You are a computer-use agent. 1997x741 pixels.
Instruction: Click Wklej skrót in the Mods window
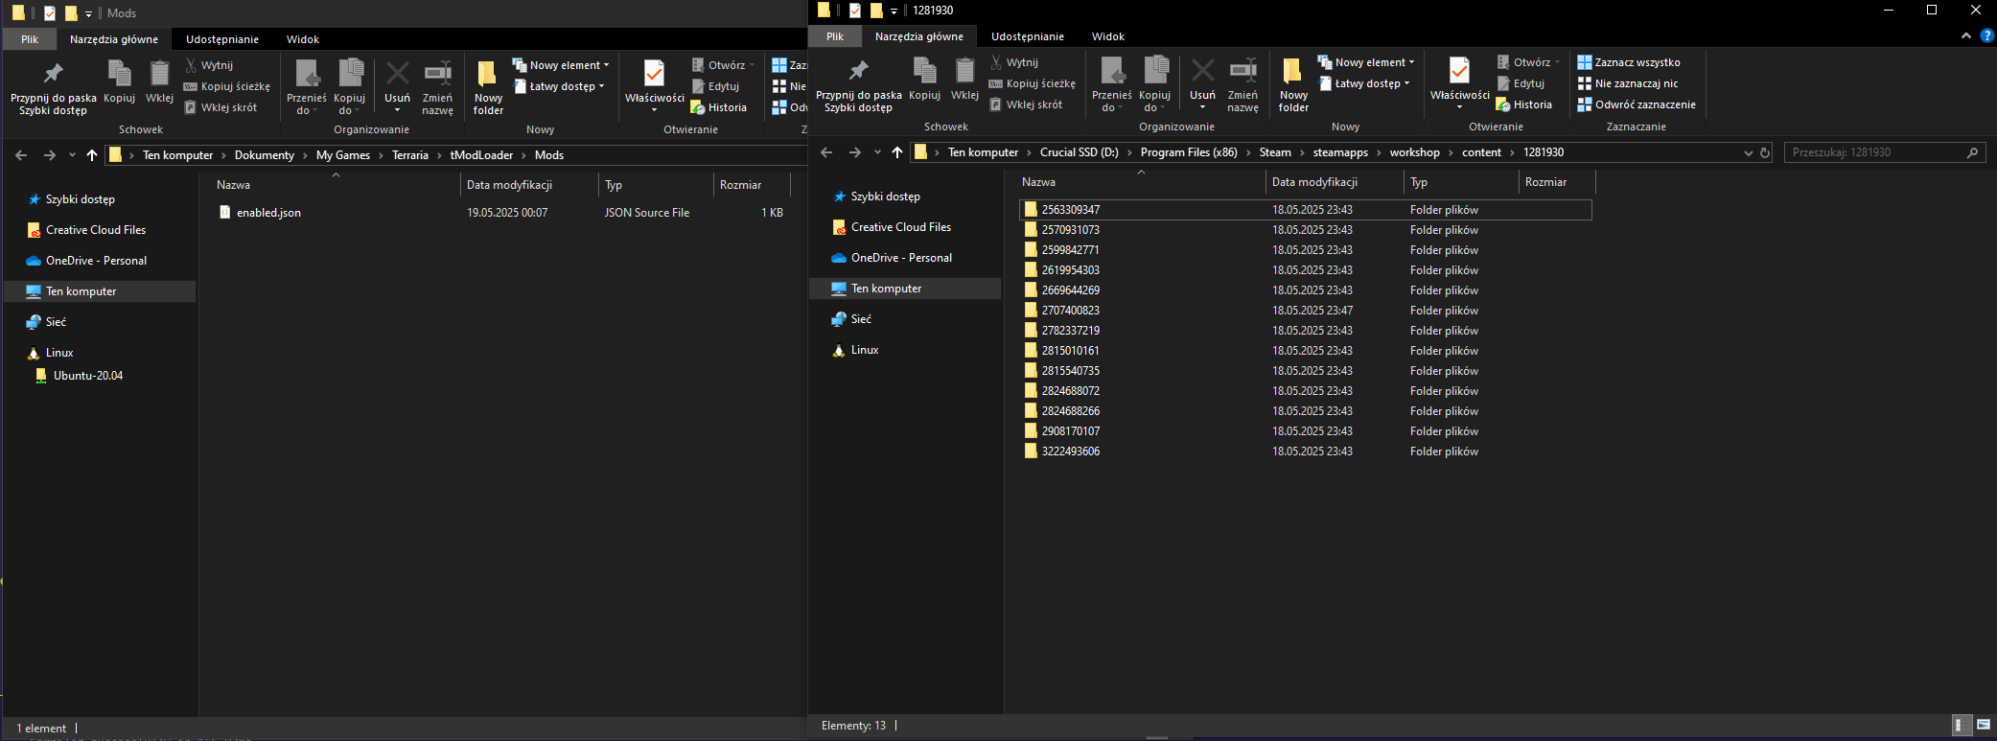pos(221,107)
